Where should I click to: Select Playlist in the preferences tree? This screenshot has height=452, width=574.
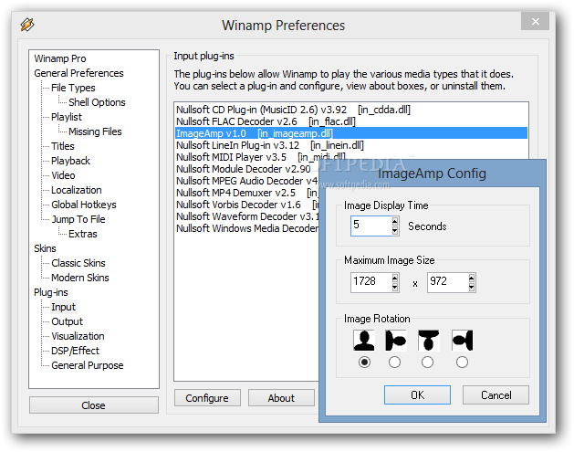tap(67, 117)
